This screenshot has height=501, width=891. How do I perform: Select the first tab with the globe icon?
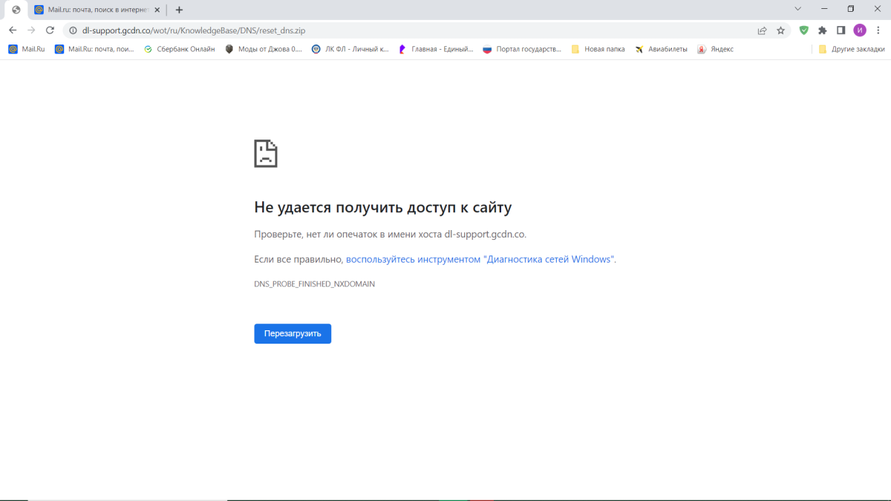click(16, 10)
